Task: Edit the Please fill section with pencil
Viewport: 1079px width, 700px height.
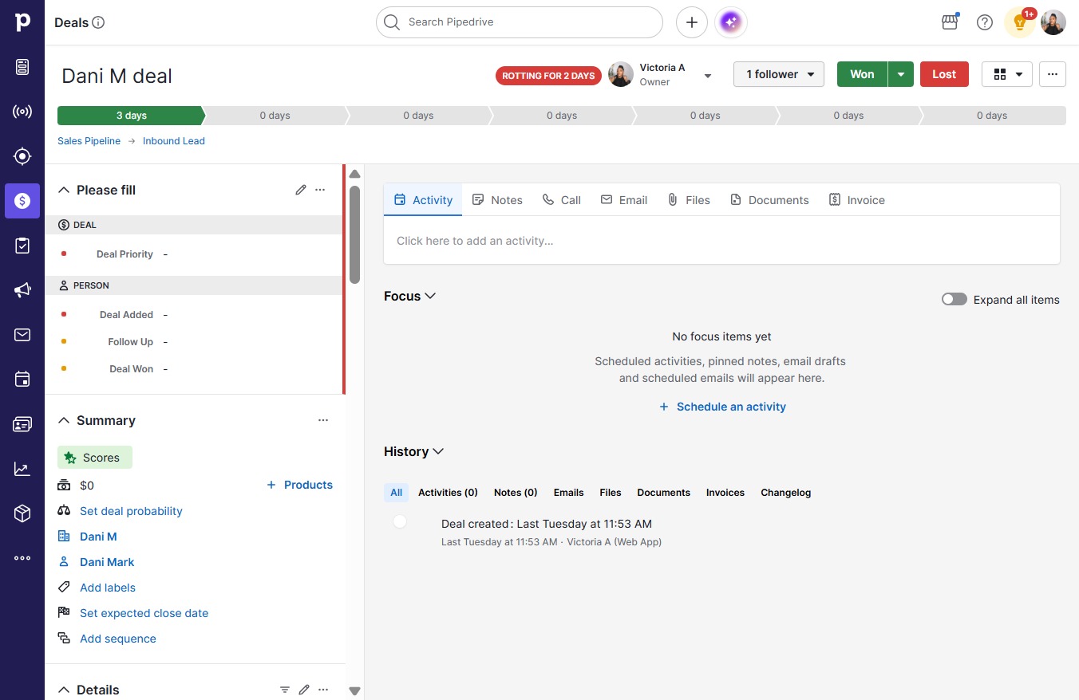Action: [x=301, y=190]
